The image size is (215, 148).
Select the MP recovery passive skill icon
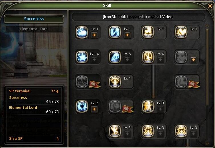click(181, 131)
